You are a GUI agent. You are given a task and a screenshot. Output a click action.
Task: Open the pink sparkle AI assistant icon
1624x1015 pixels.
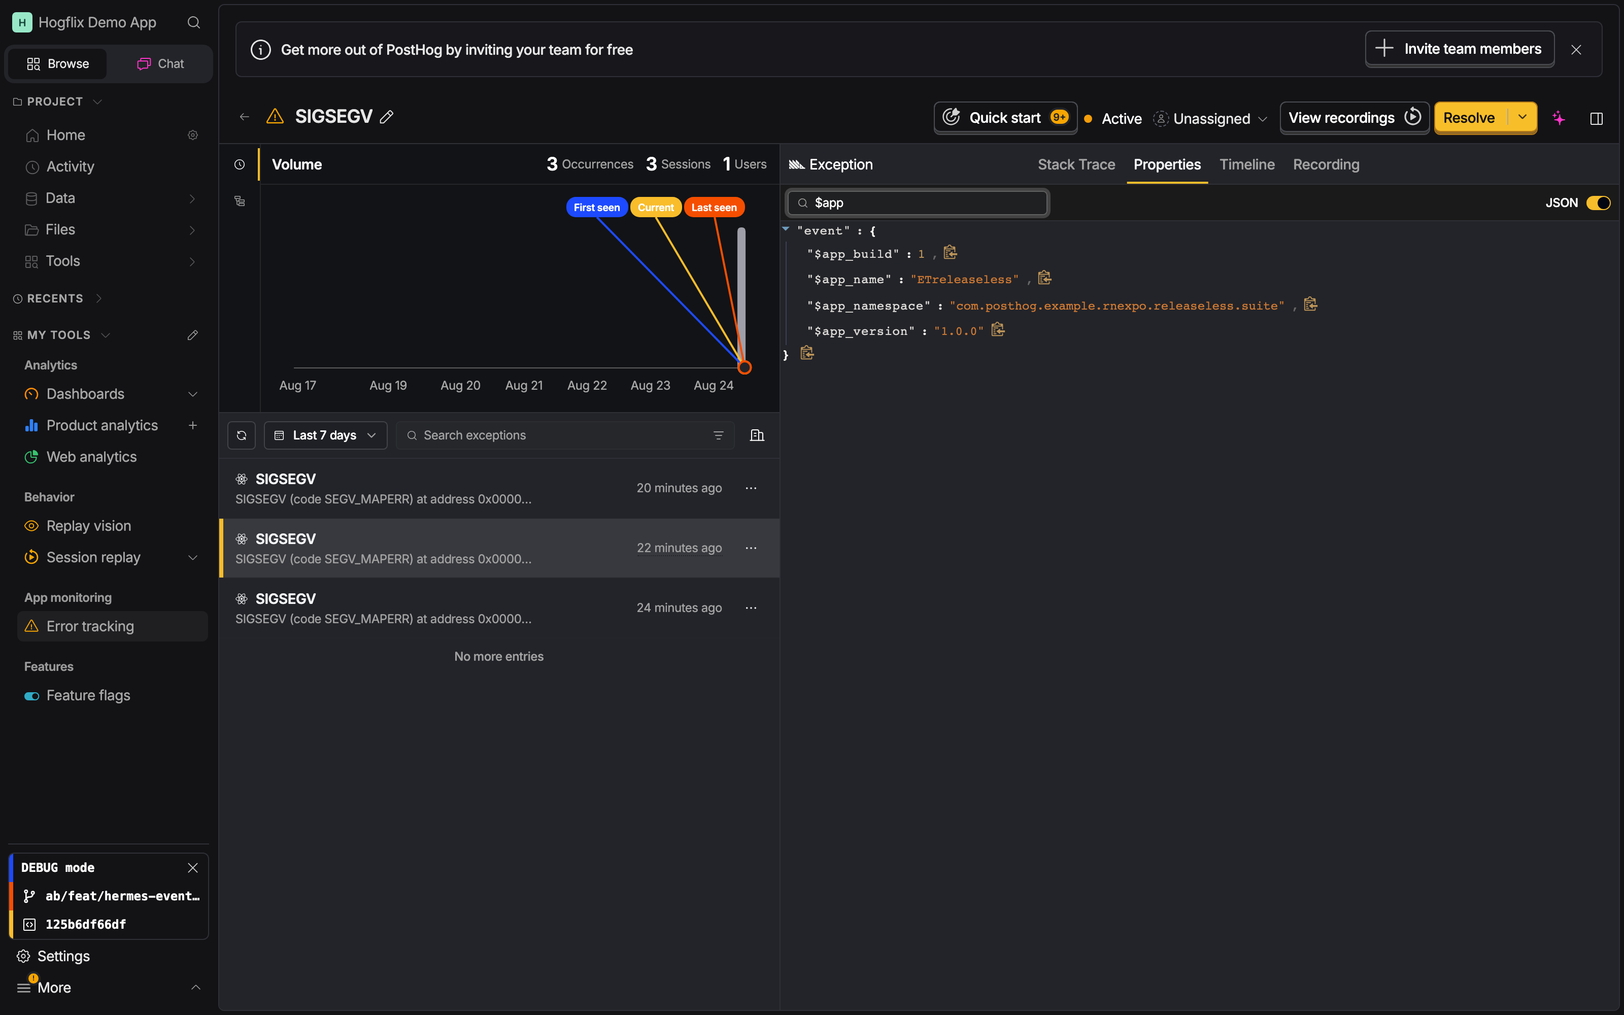(x=1558, y=118)
